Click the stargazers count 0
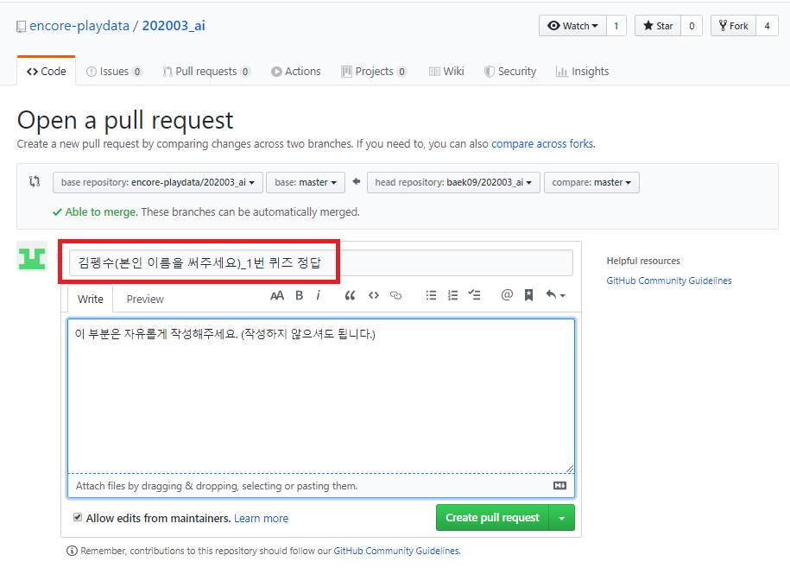Screen dimensions: 790x574 point(692,26)
